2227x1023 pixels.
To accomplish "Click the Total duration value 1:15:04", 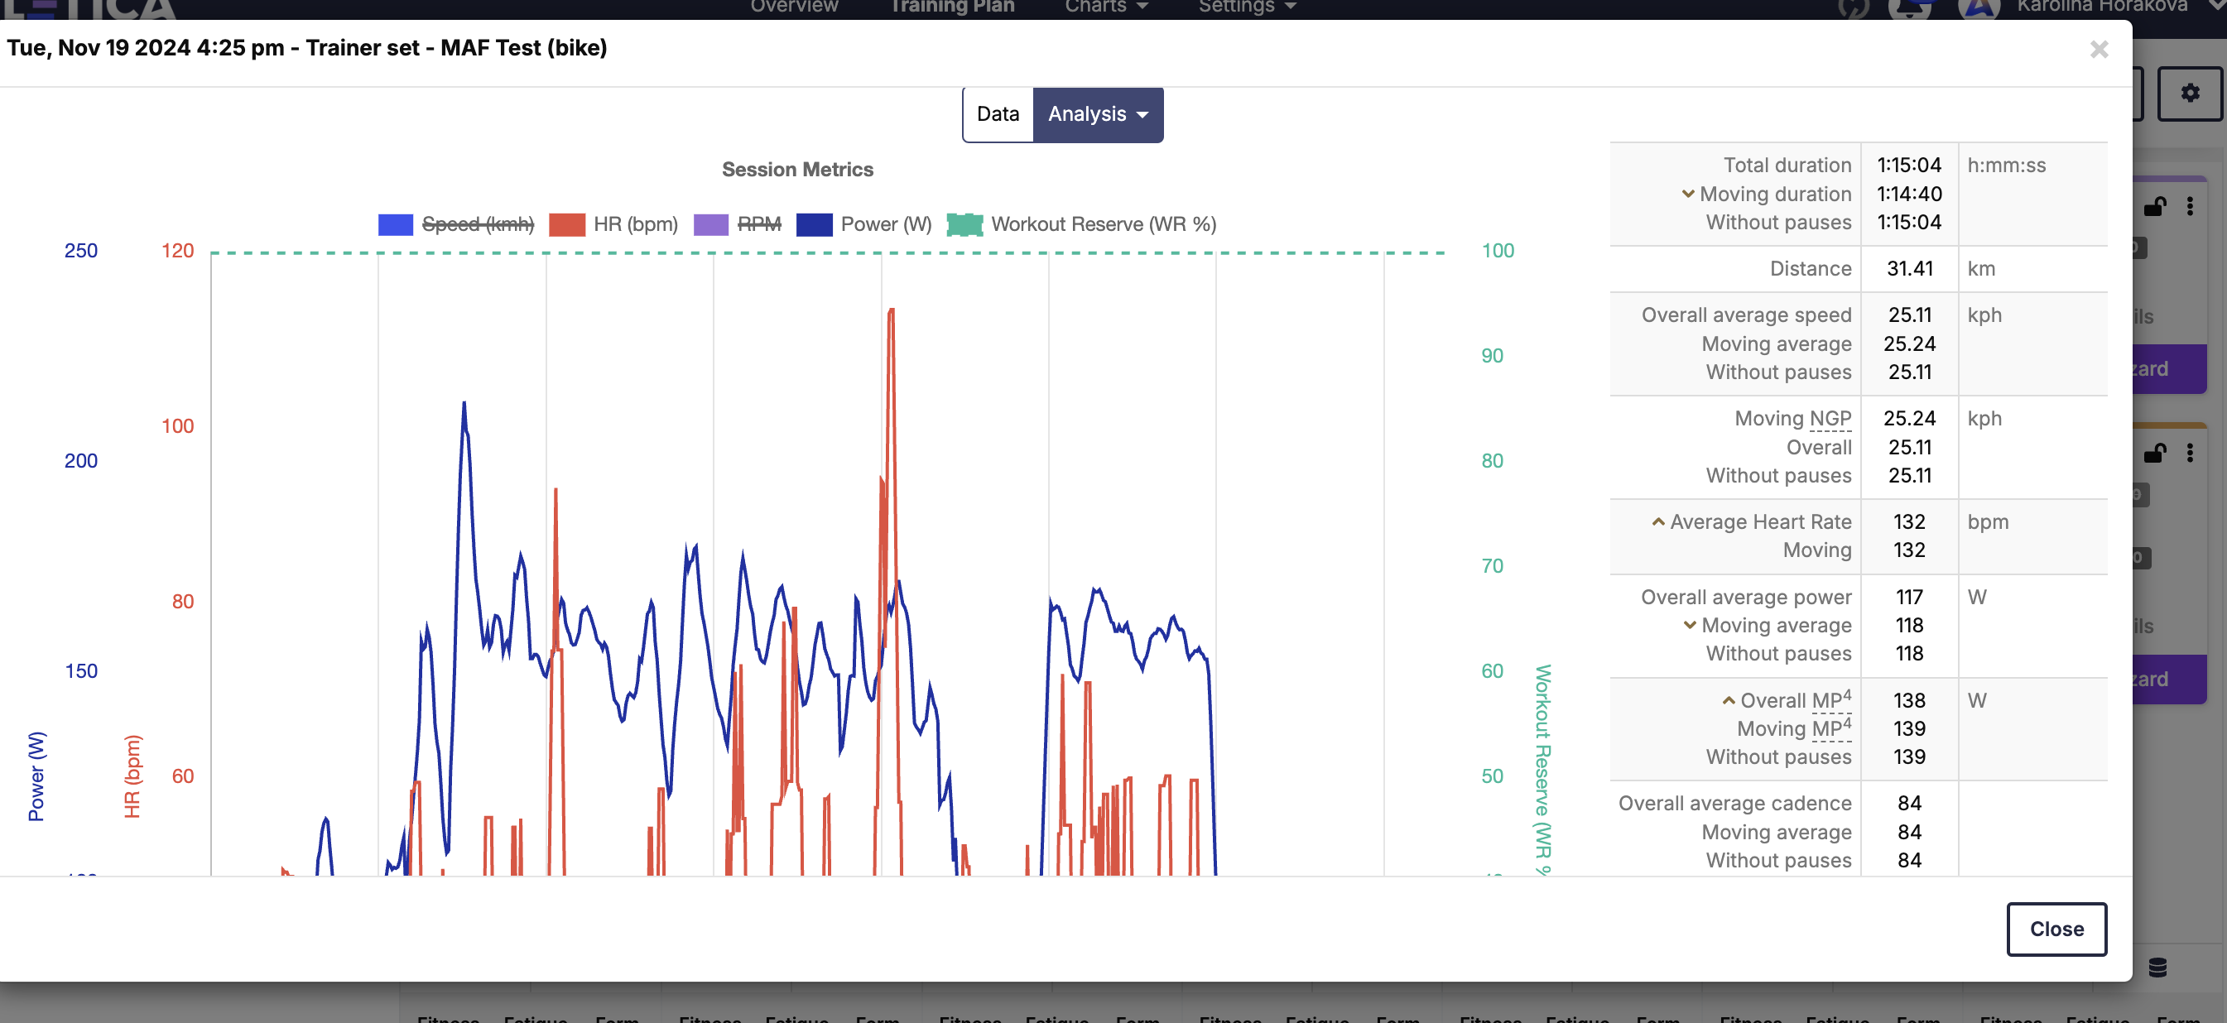I will [1909, 165].
